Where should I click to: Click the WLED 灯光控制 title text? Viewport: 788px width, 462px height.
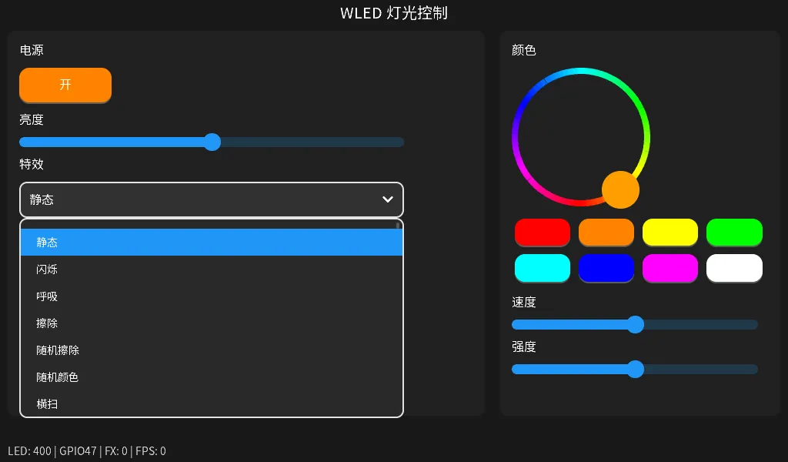[x=394, y=13]
